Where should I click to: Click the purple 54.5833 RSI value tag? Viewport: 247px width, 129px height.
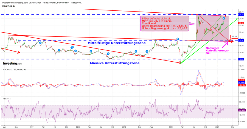[242, 110]
